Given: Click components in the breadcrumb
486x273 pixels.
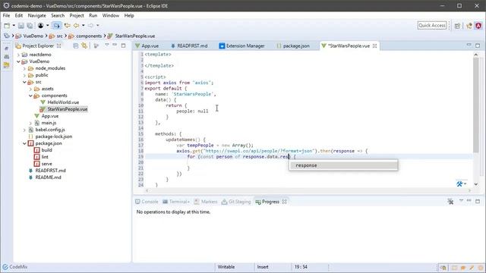Looking at the screenshot, I should tap(89, 36).
